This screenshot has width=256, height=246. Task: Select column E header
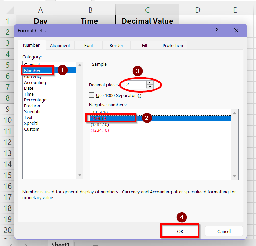tap(235, 10)
